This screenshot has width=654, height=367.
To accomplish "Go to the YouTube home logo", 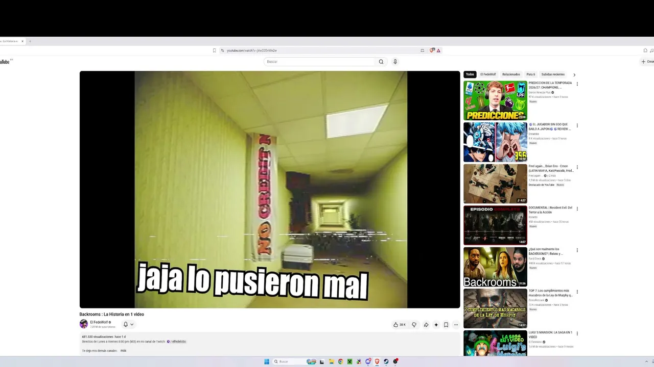I will 5,62.
